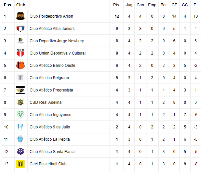The width and height of the screenshot is (204, 172).
Task: Sort by the Pts. column header
Action: tap(117, 5)
